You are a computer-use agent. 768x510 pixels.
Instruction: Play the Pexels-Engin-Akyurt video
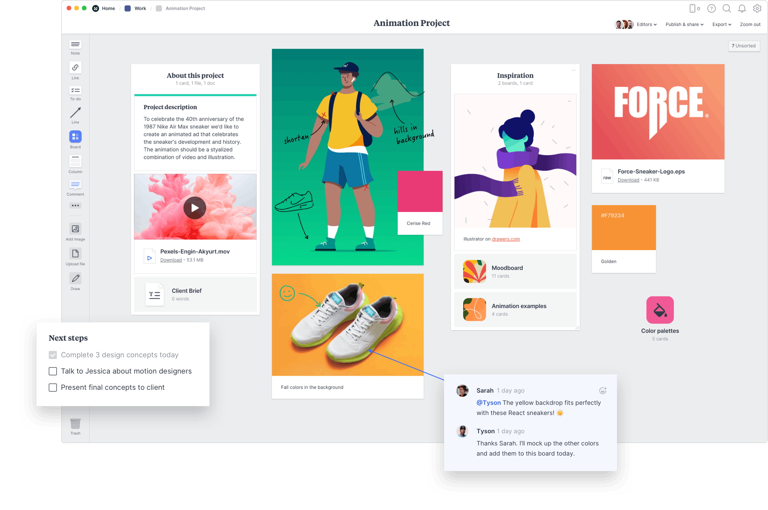(195, 207)
